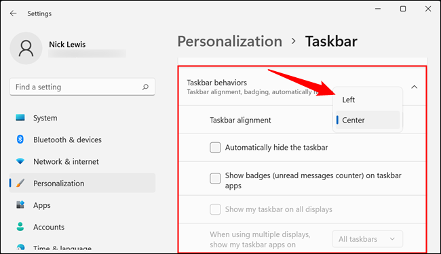Collapse the Taskbar behaviors section chevron
441x254 pixels.
(415, 87)
